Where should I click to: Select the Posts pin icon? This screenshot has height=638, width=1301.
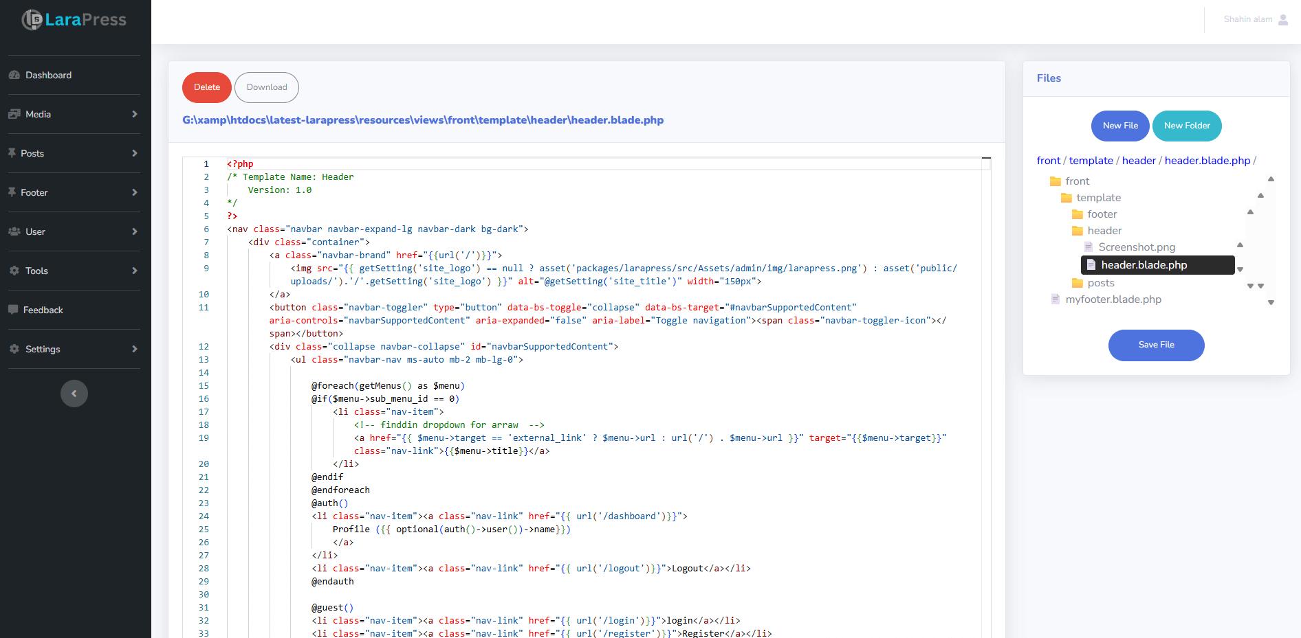point(14,153)
